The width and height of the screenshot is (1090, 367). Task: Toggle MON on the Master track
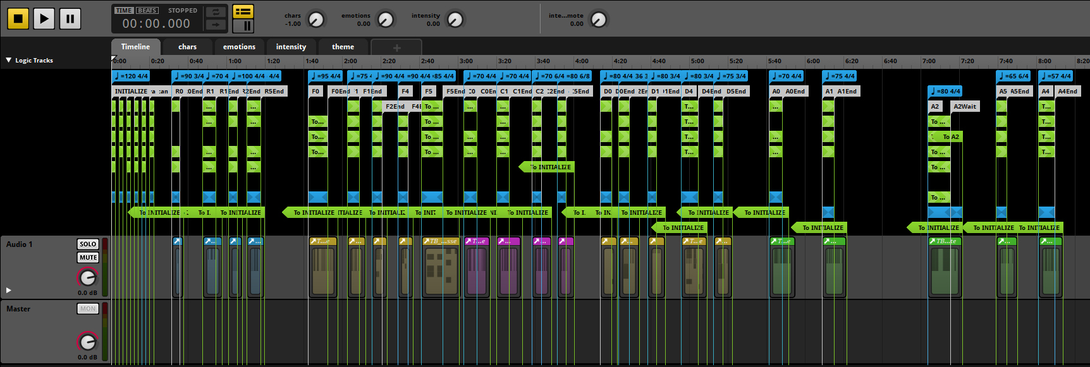pyautogui.click(x=88, y=309)
